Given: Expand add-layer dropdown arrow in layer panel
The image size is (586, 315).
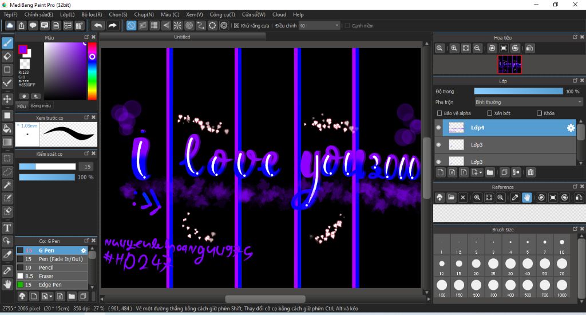Looking at the screenshot, I should coord(481,172).
